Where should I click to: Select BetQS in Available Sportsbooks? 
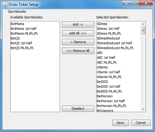(35, 38)
